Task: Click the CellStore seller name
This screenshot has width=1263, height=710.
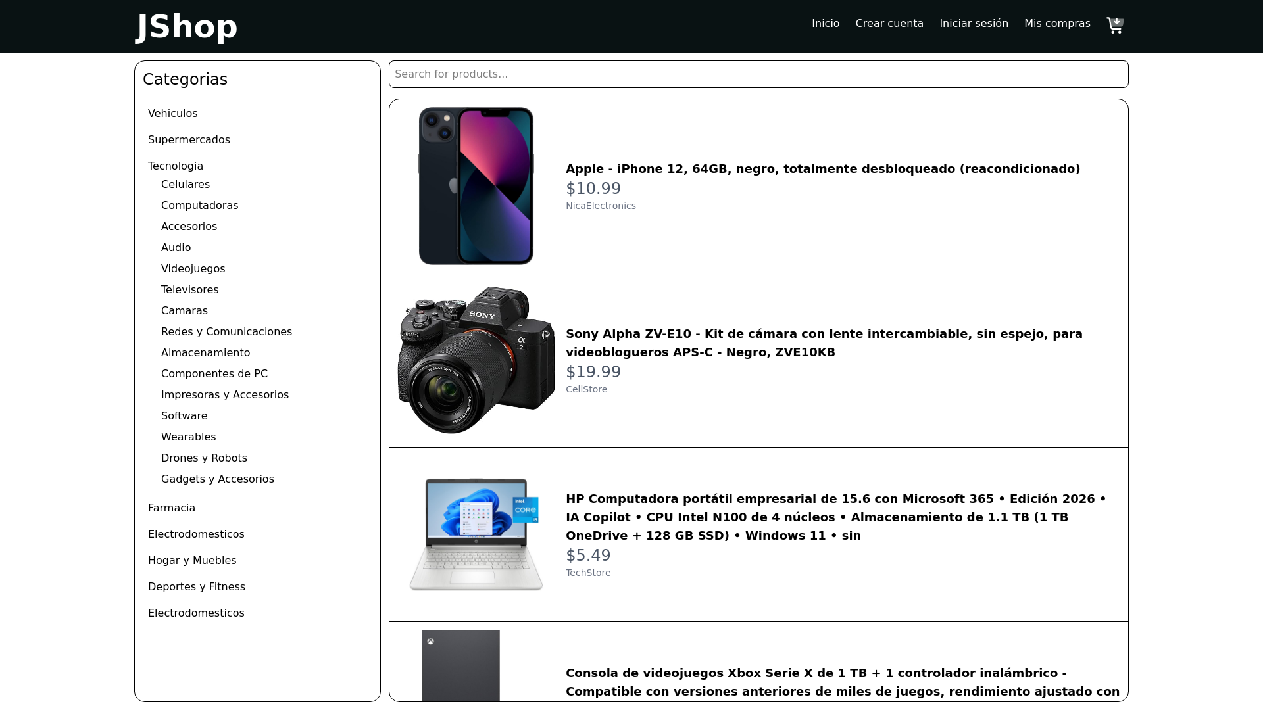Action: pos(587,389)
